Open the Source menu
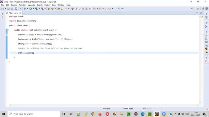209x117 pixels. 14,5
